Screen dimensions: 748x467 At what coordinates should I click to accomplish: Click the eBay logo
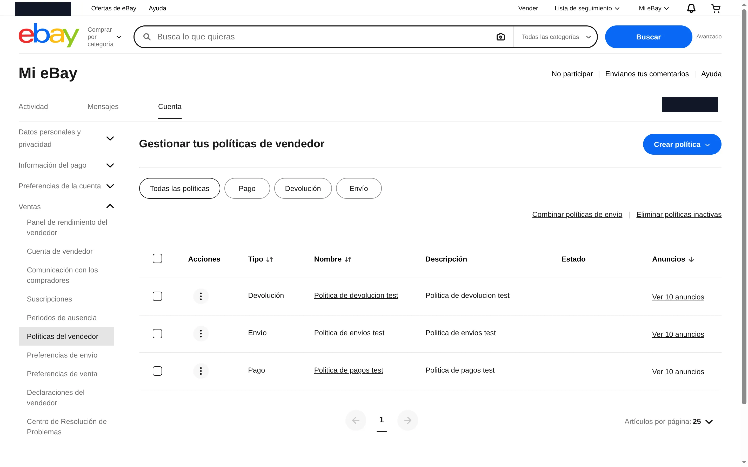point(49,35)
